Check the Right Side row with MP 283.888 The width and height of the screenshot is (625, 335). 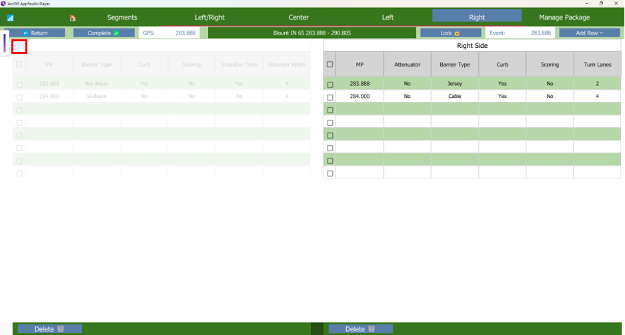click(330, 85)
